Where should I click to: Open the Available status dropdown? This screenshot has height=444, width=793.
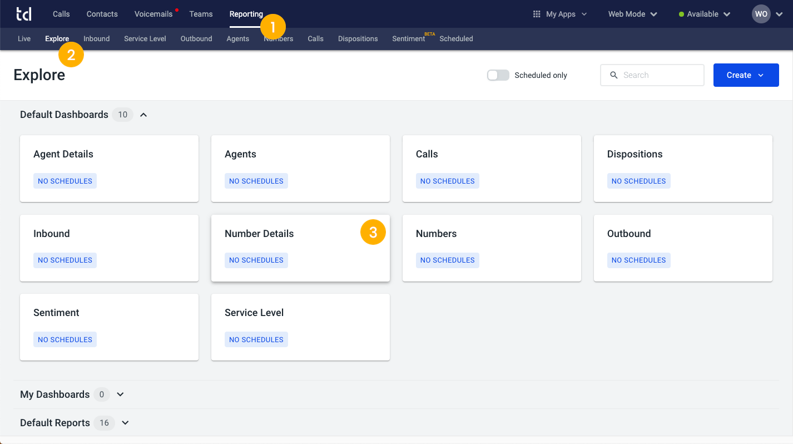pos(703,14)
